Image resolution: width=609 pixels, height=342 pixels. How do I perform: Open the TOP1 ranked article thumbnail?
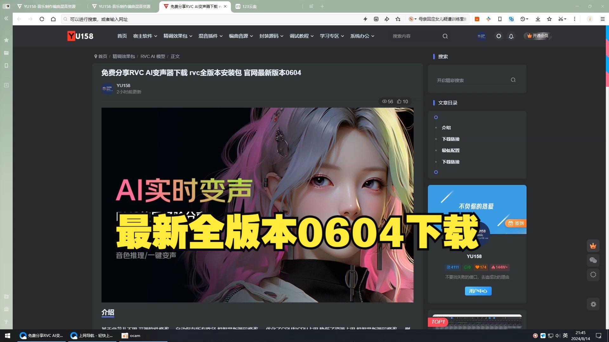tap(477, 321)
